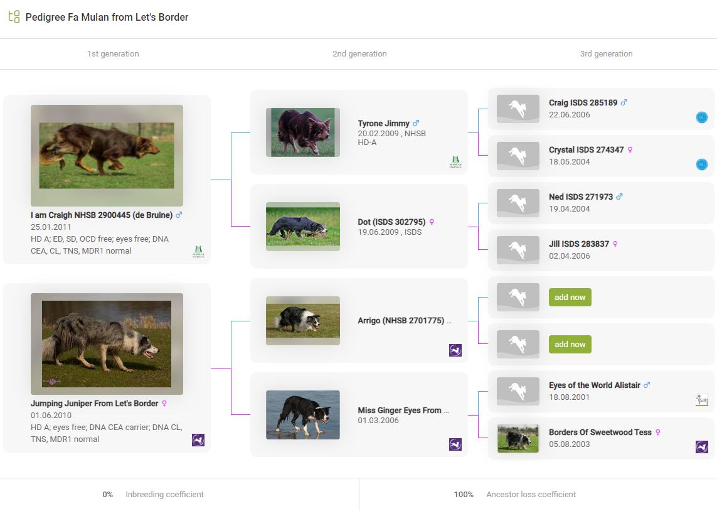717x511 pixels.
Task: Click the green badge on I am Craigh card
Action: click(198, 252)
